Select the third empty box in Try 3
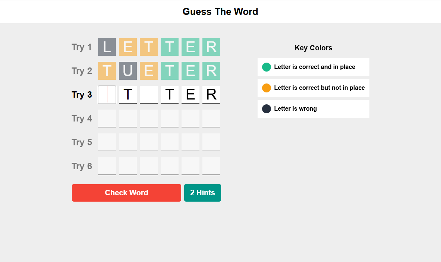Image resolution: width=441 pixels, height=262 pixels. click(x=148, y=94)
